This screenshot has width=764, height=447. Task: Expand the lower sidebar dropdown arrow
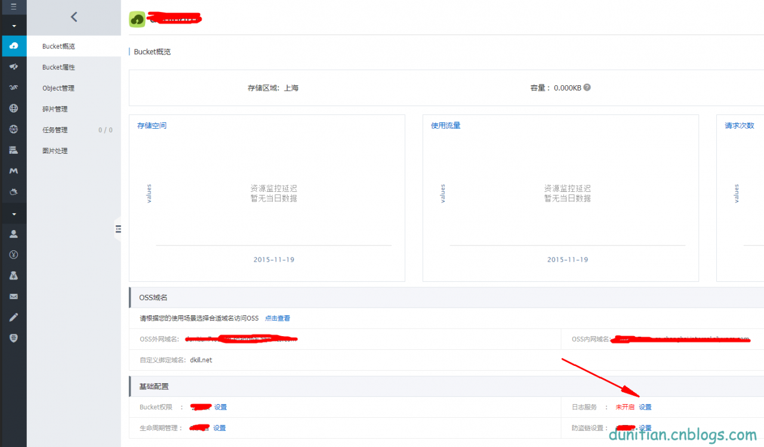click(14, 213)
